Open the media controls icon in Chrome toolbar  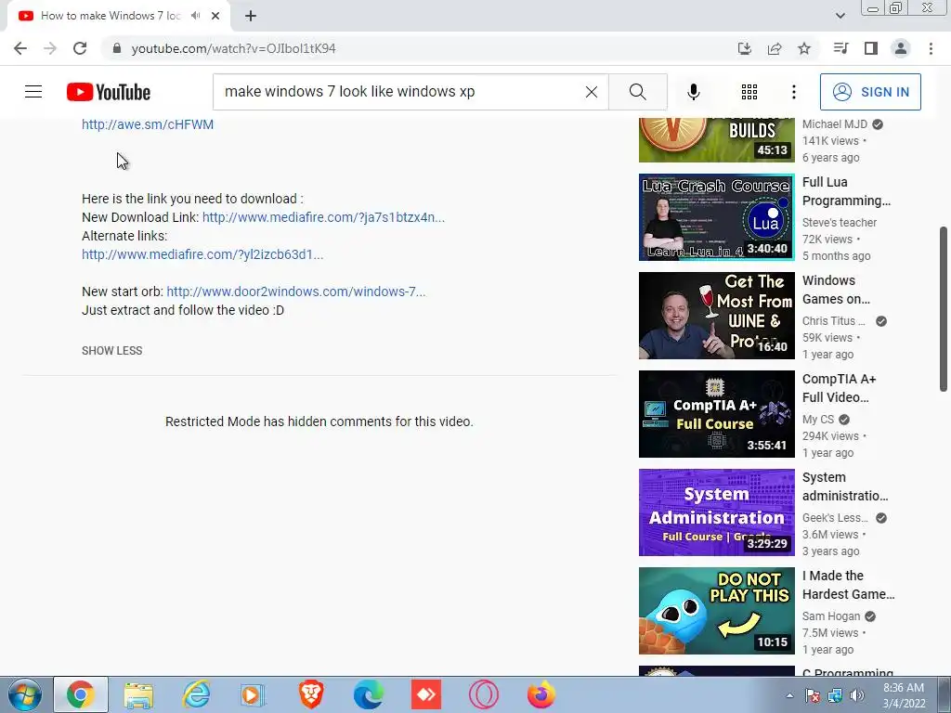click(x=840, y=48)
